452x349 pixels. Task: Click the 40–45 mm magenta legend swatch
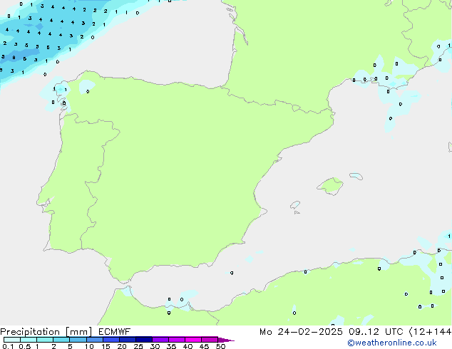point(193,340)
